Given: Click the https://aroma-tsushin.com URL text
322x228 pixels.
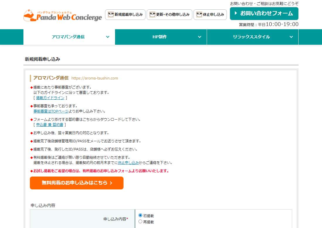Looking at the screenshot, I should coord(95,78).
